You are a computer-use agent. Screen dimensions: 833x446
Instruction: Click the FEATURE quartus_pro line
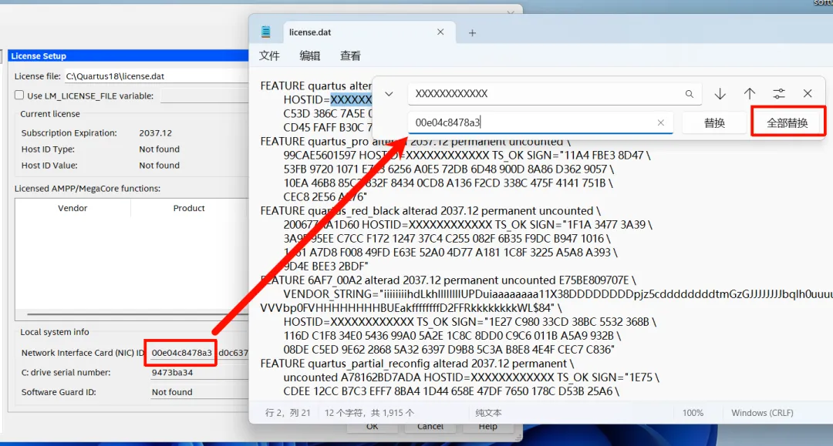click(416, 142)
